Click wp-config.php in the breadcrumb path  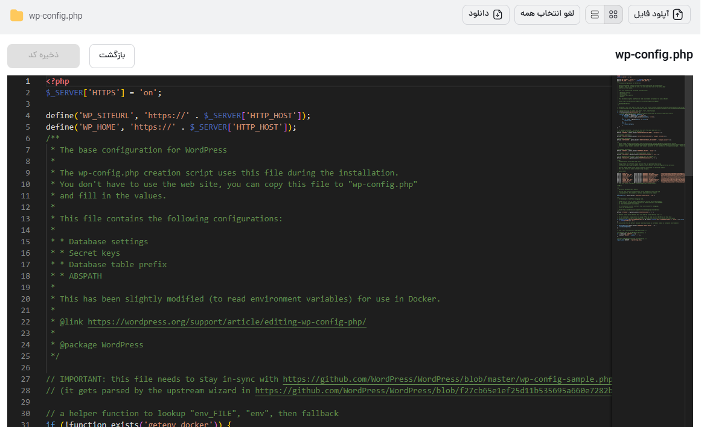click(56, 16)
